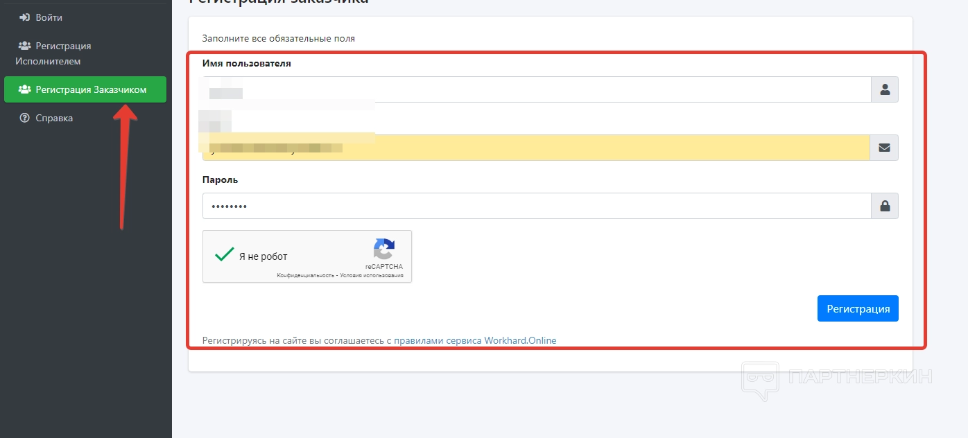
Task: Focus the Пароль password field
Action: (537, 206)
